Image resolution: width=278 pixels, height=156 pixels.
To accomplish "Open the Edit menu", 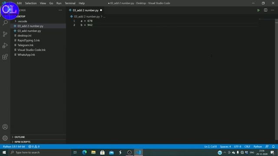I will pyautogui.click(x=19, y=3).
